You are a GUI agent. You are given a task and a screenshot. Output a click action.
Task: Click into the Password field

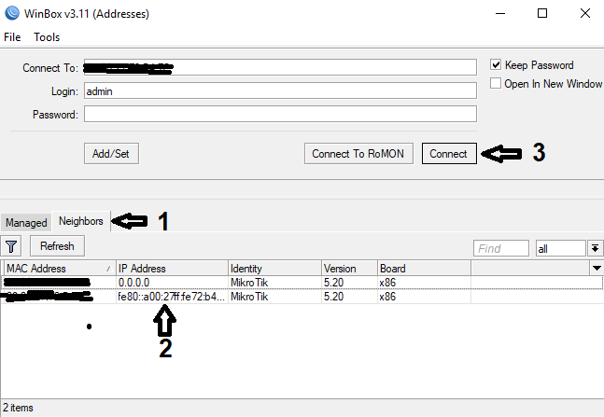[x=280, y=114]
